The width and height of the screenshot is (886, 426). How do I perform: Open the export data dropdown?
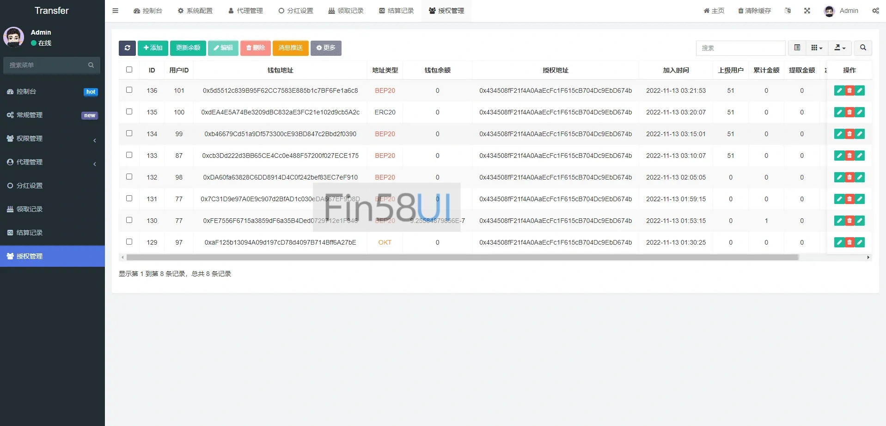840,48
